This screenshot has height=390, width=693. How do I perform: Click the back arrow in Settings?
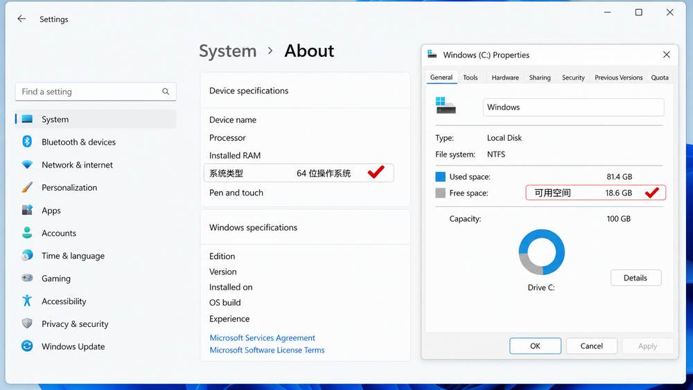(x=21, y=19)
